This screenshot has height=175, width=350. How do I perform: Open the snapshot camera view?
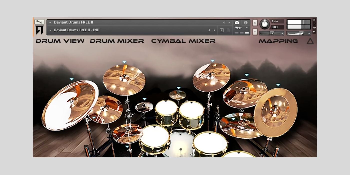click(x=237, y=23)
